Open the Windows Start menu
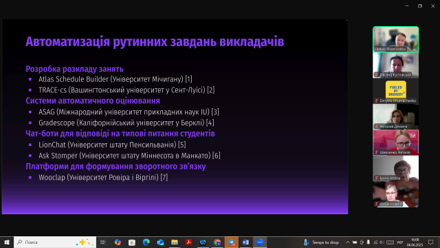Screen dimensions: 440x248 pyautogui.click(x=7, y=242)
